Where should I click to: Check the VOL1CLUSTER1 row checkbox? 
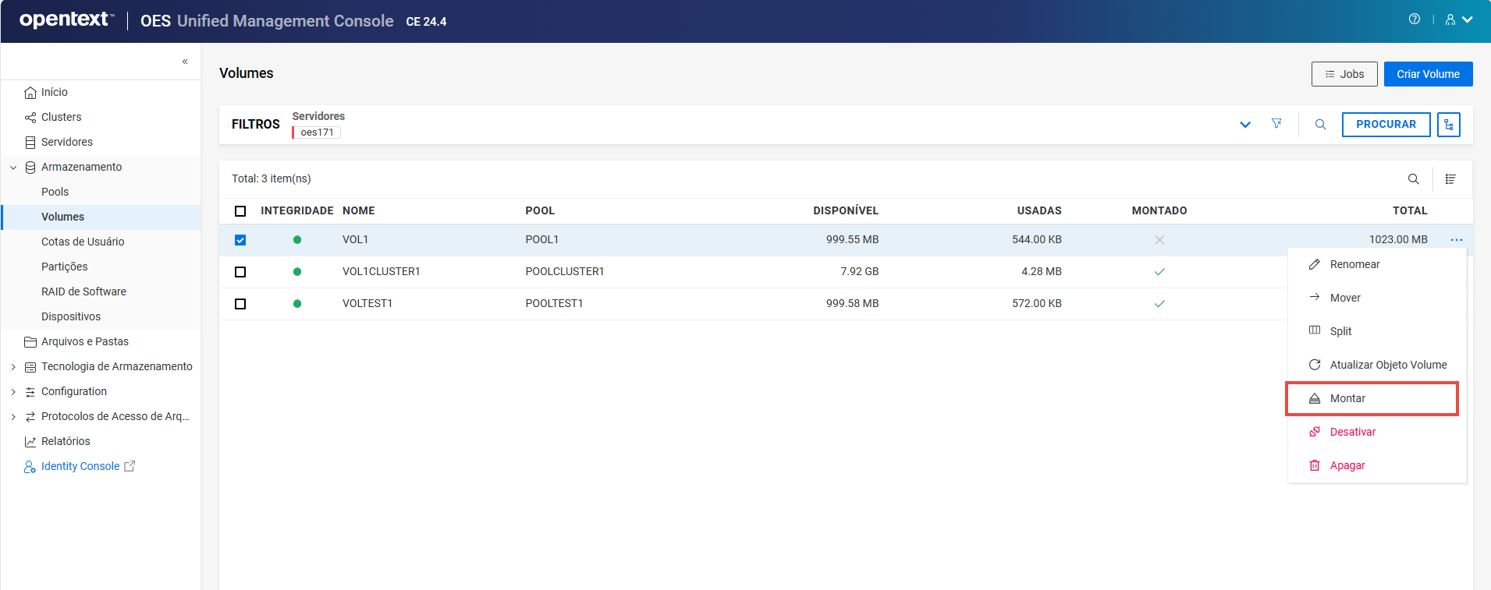point(240,272)
